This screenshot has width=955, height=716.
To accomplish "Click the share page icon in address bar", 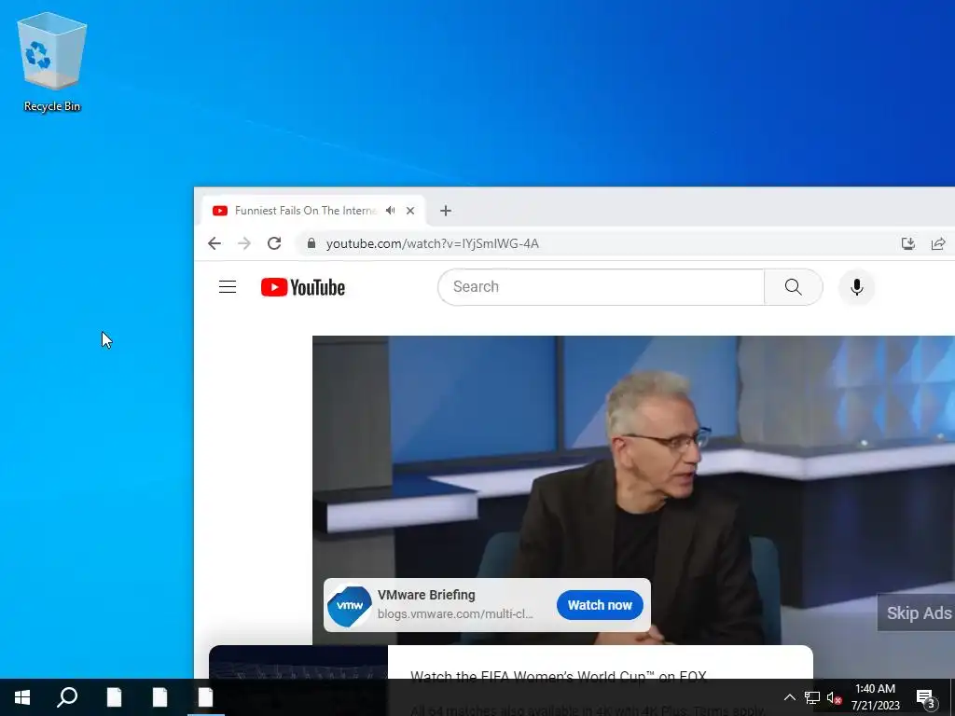I will point(938,243).
